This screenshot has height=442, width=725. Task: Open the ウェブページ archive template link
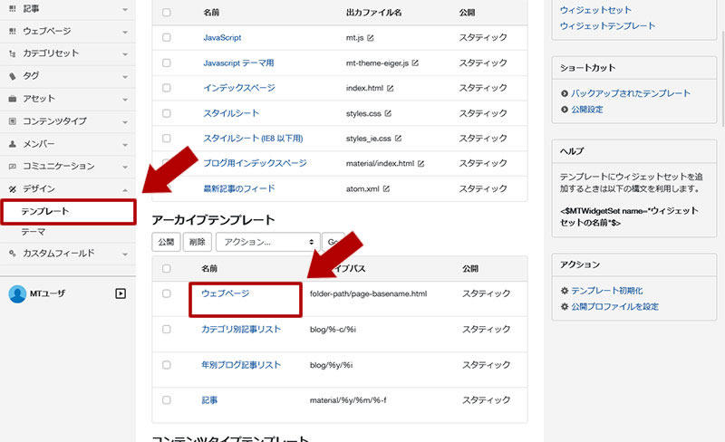[225, 293]
